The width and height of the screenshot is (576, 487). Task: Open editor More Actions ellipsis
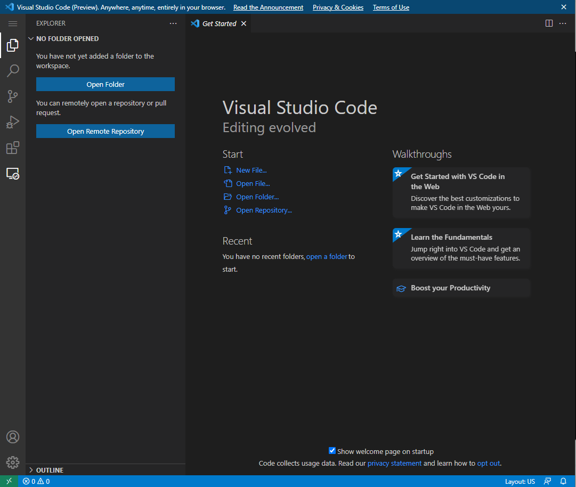coord(563,23)
